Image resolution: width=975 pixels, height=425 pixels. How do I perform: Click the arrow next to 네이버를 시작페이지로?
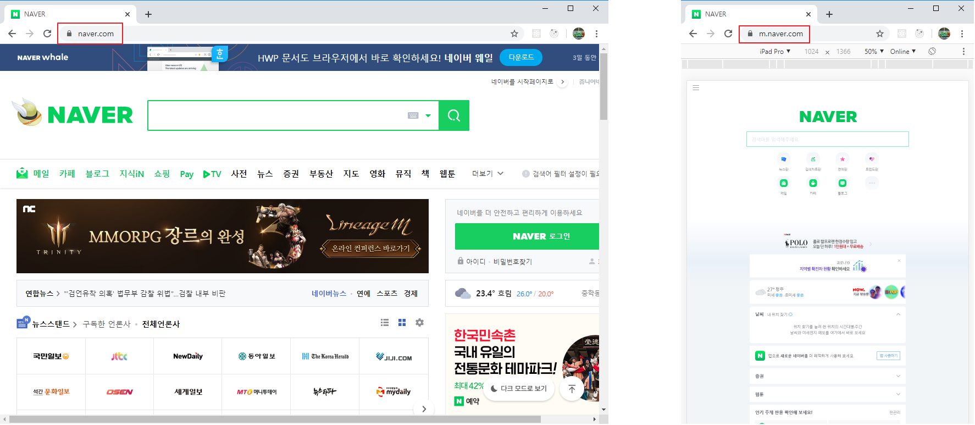point(562,82)
